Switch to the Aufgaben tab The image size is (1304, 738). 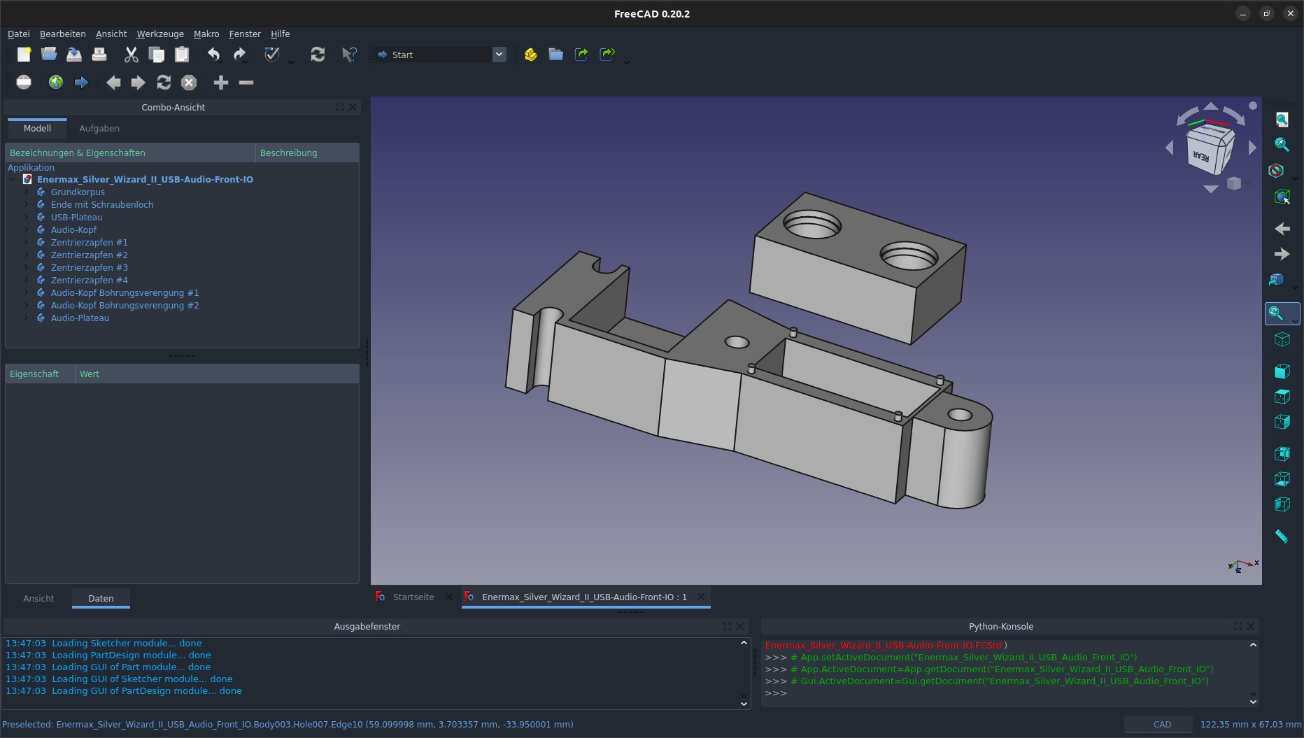pyautogui.click(x=99, y=129)
